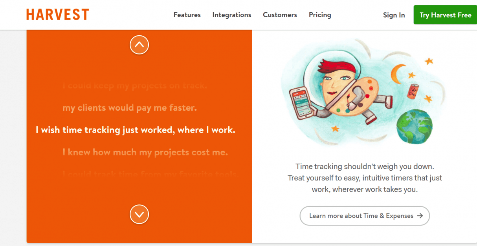Click the Harvest logo

click(x=57, y=15)
